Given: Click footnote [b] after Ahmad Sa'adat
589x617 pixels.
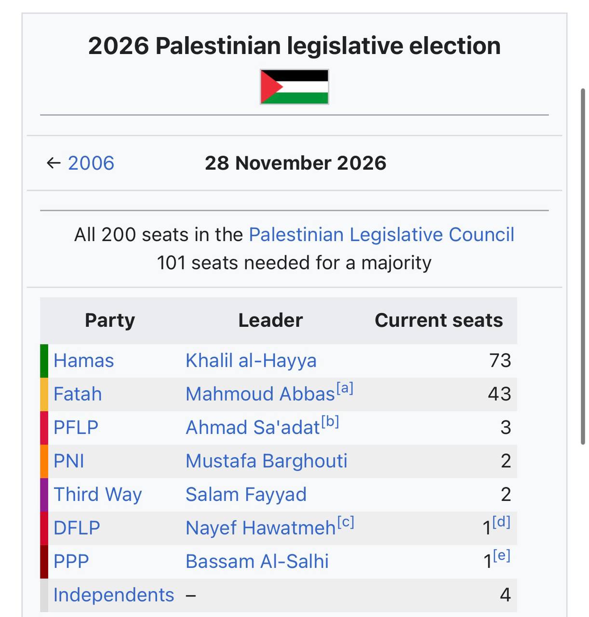Looking at the screenshot, I should pos(330,422).
